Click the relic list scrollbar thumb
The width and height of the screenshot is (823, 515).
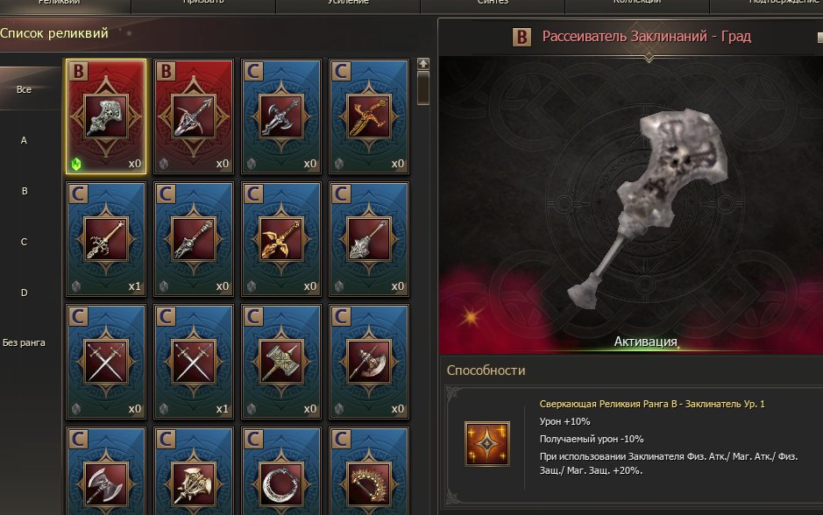[x=423, y=88]
